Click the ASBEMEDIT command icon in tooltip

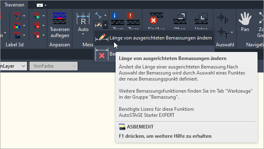(122, 127)
